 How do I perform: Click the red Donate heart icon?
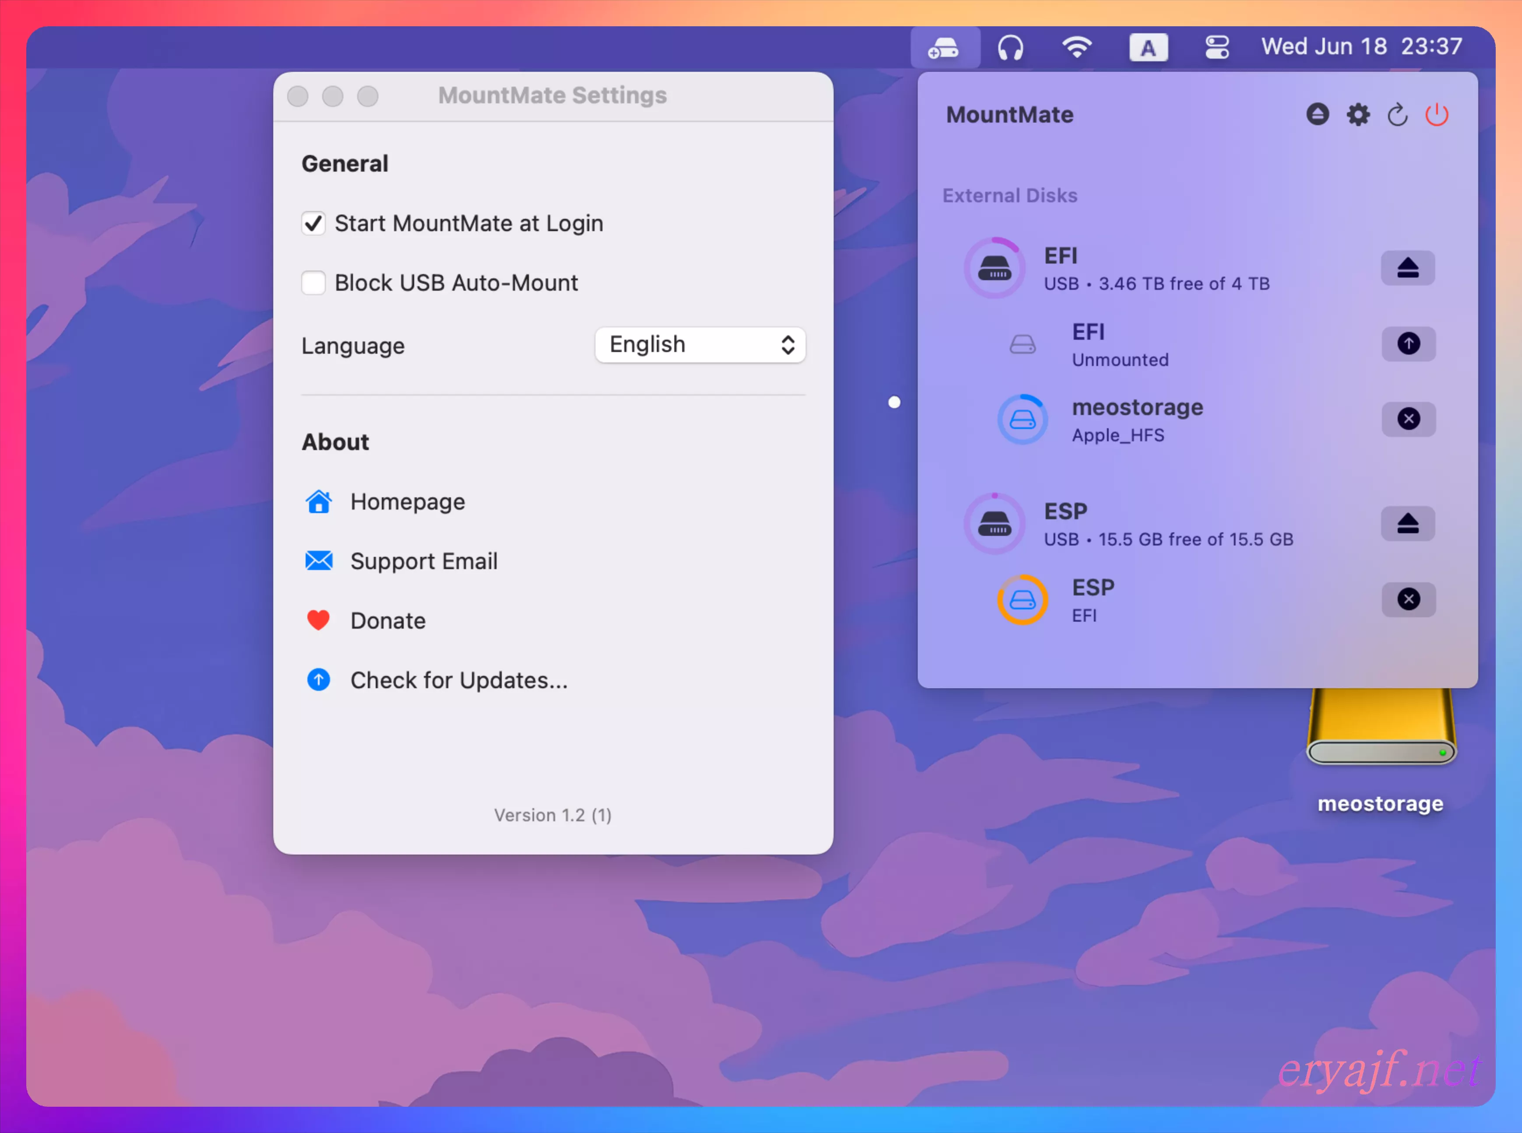point(318,620)
